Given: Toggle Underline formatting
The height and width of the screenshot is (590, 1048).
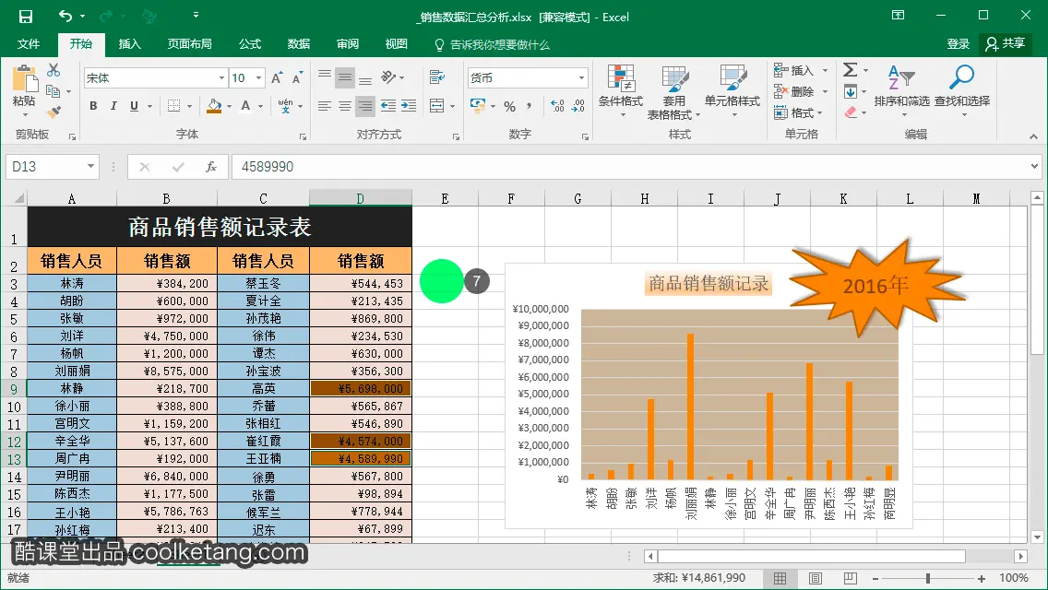Looking at the screenshot, I should pyautogui.click(x=135, y=106).
